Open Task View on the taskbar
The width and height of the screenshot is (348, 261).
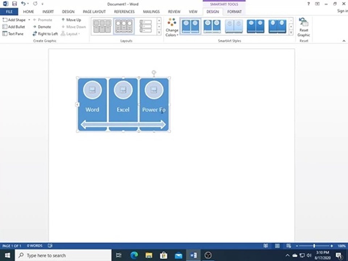tap(119, 255)
